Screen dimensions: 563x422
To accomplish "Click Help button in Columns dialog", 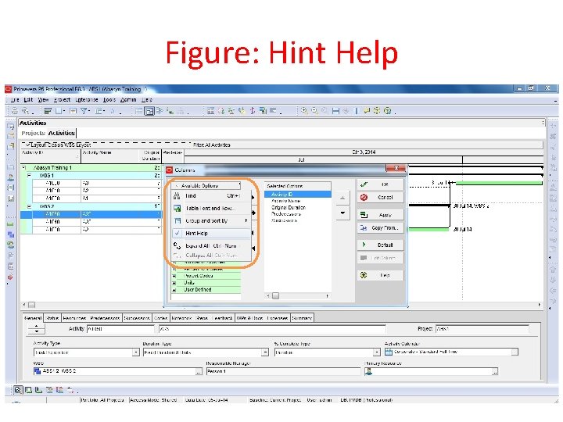I will tap(380, 275).
